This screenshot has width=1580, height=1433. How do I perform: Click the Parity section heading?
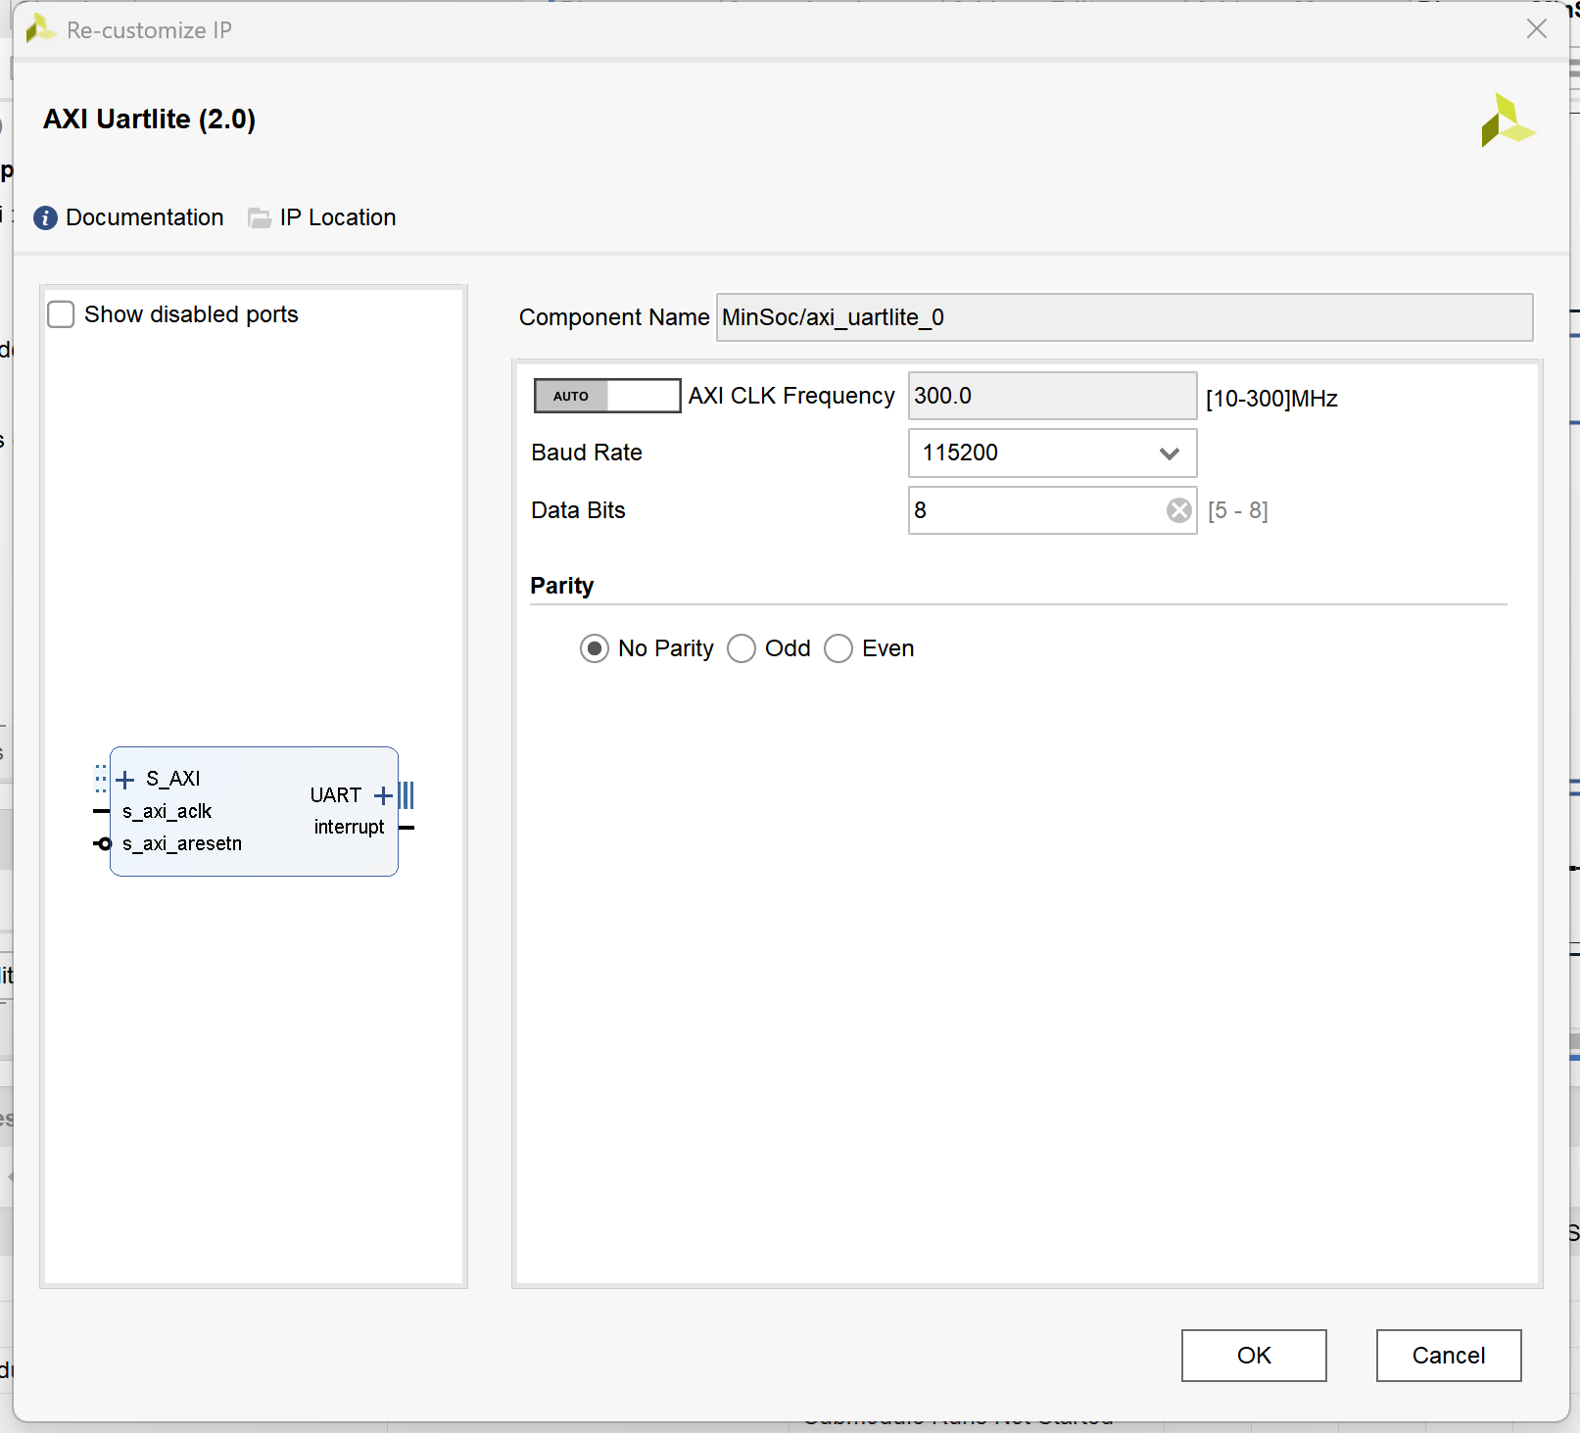(562, 586)
